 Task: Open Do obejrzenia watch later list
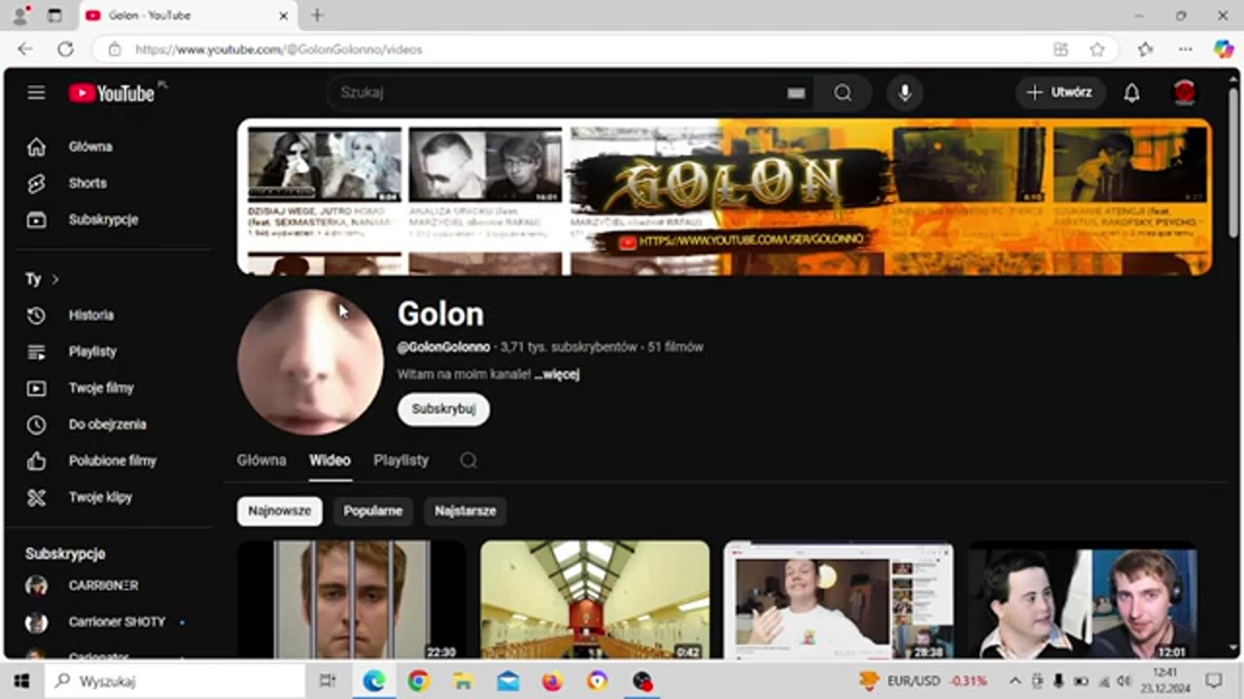(107, 424)
